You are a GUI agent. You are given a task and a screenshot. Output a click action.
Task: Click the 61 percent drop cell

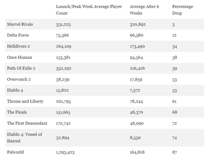click(x=174, y=101)
